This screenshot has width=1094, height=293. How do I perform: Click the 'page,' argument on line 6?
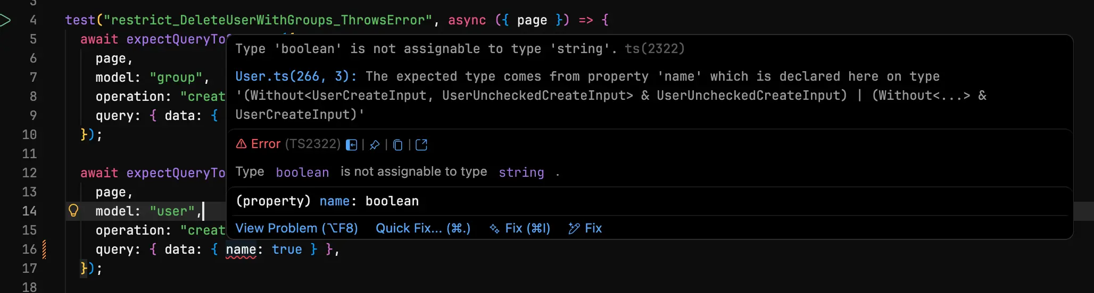(114, 58)
